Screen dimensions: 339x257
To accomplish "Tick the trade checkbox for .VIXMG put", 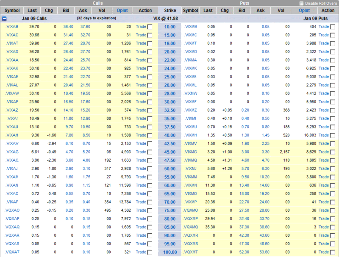I will 333,152.
